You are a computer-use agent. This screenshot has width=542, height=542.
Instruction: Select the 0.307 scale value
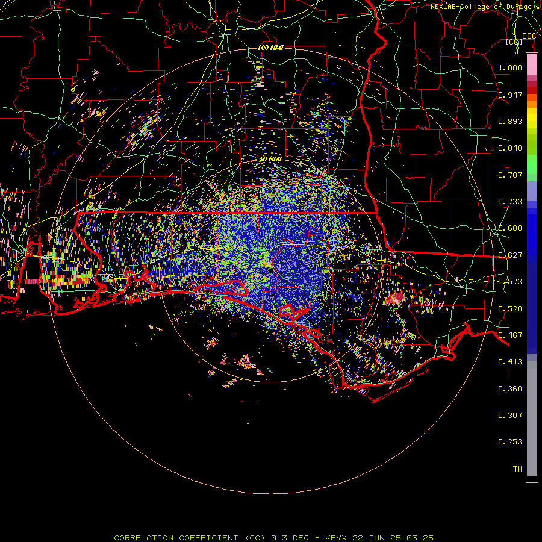[x=510, y=416]
